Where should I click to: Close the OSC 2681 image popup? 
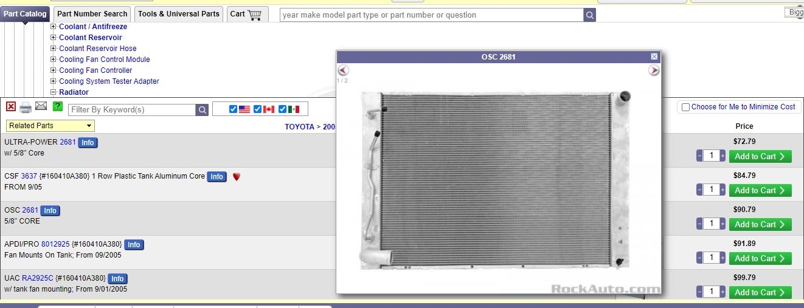654,56
